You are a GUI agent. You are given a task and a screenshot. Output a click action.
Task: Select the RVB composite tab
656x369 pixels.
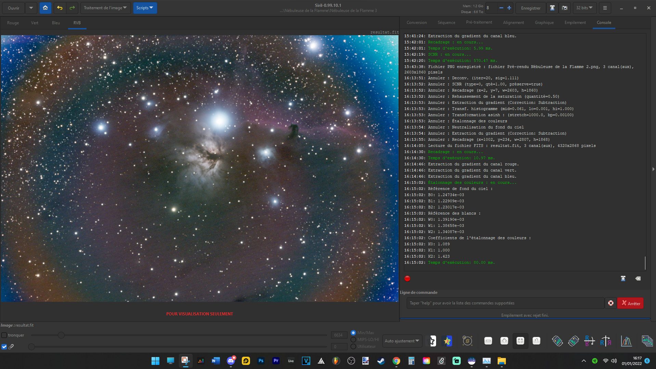[77, 23]
